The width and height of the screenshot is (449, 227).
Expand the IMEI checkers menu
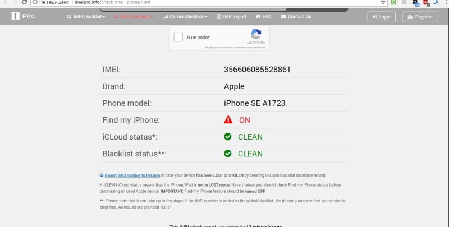134,17
